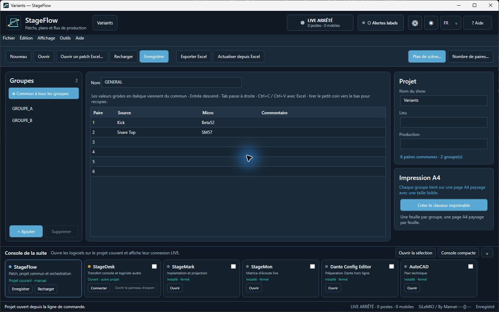Viewport: 499px width, 312px height.
Task: Click the Nom du show input field
Action: (444, 100)
